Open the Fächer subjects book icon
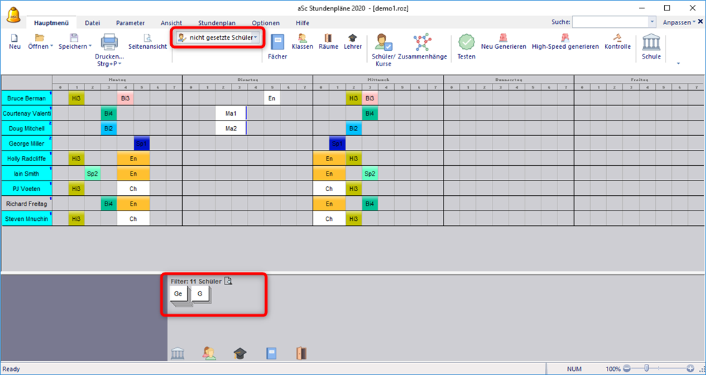This screenshot has width=706, height=375. (277, 43)
